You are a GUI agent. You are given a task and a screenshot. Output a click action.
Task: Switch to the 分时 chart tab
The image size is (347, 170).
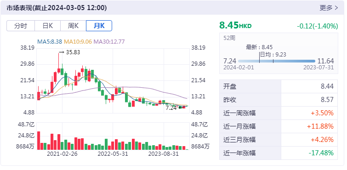point(21,26)
